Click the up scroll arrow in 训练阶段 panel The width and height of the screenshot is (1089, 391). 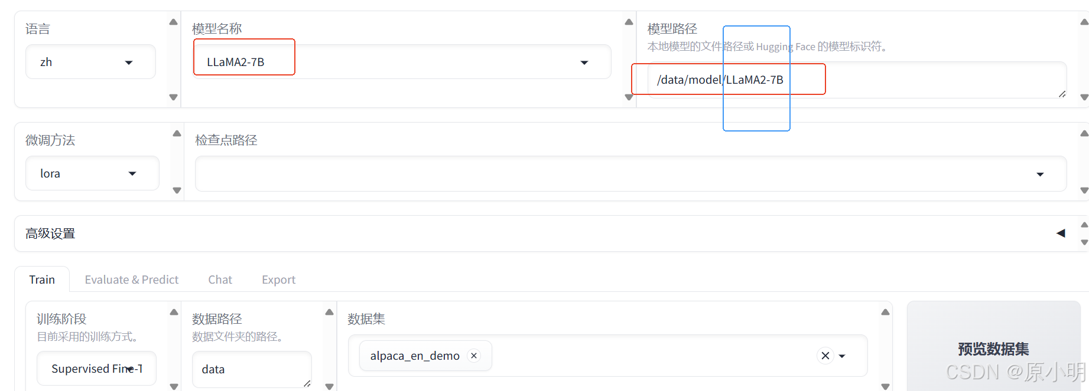click(174, 312)
